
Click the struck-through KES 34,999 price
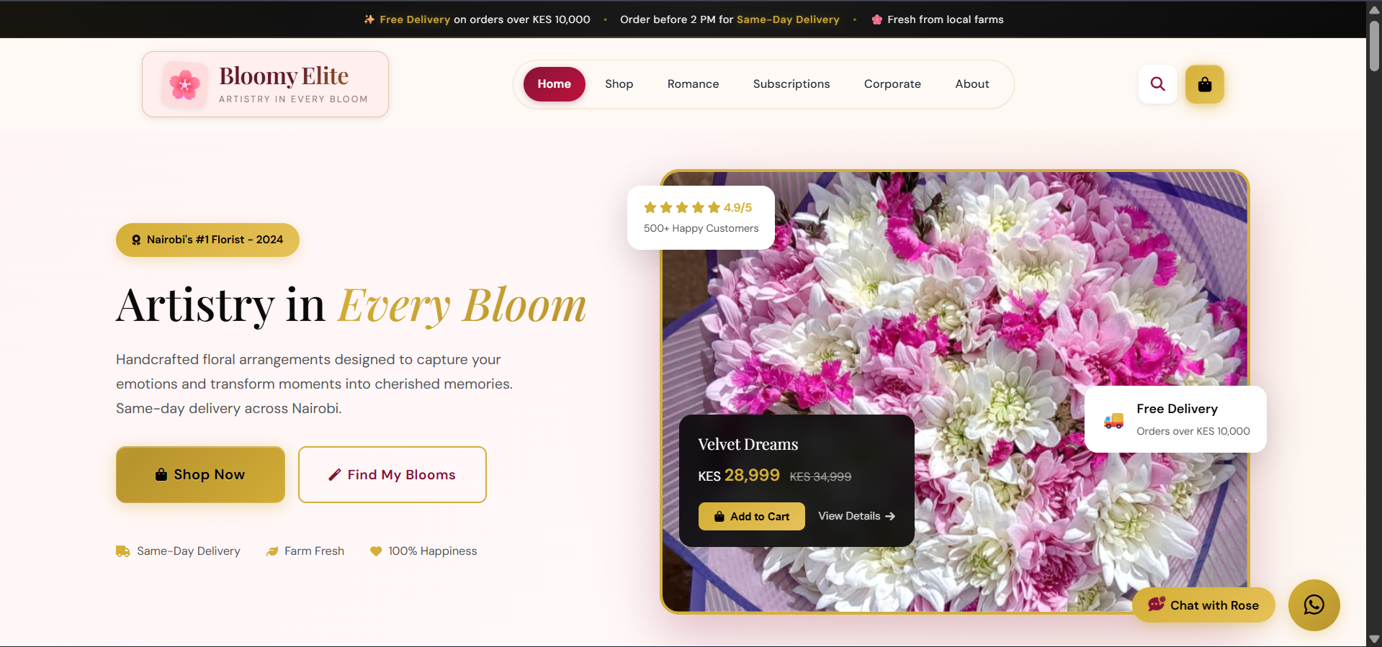pyautogui.click(x=820, y=476)
